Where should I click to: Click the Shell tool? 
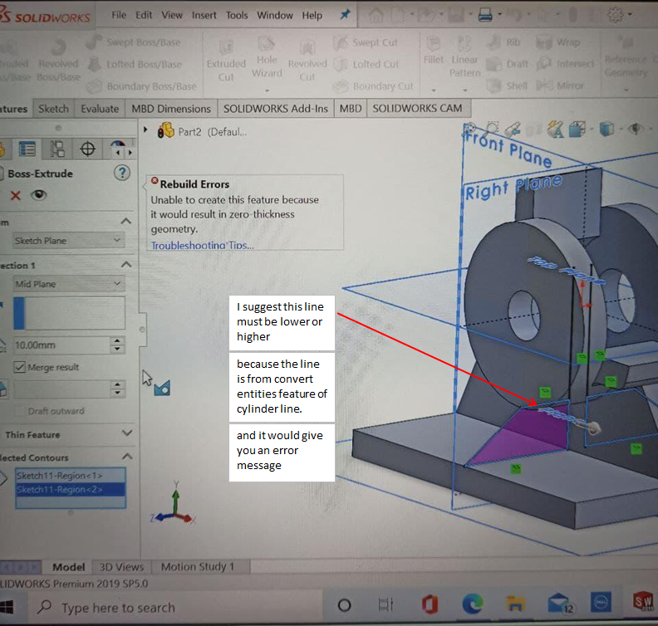[507, 86]
